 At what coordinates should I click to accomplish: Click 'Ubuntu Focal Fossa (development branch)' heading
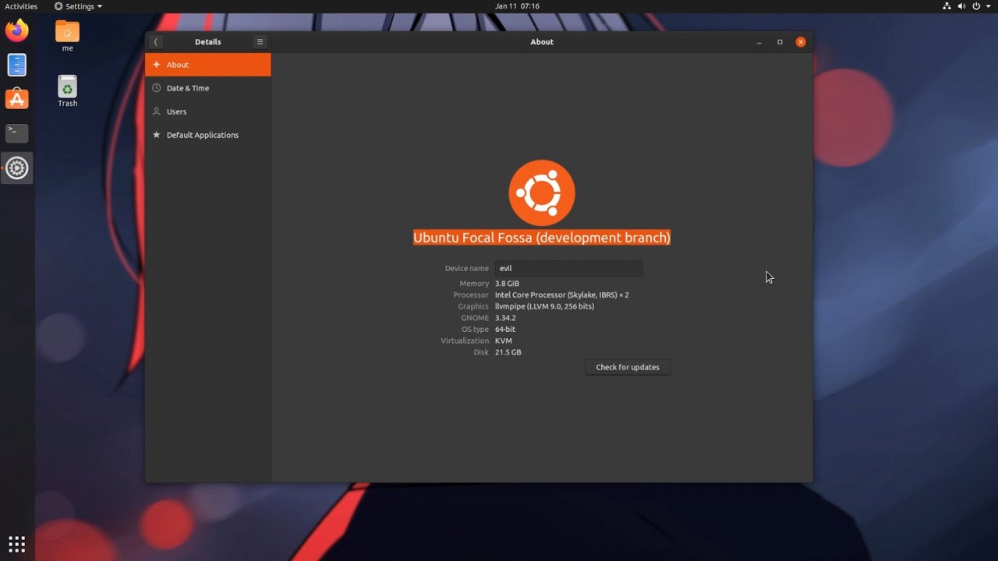click(x=542, y=238)
